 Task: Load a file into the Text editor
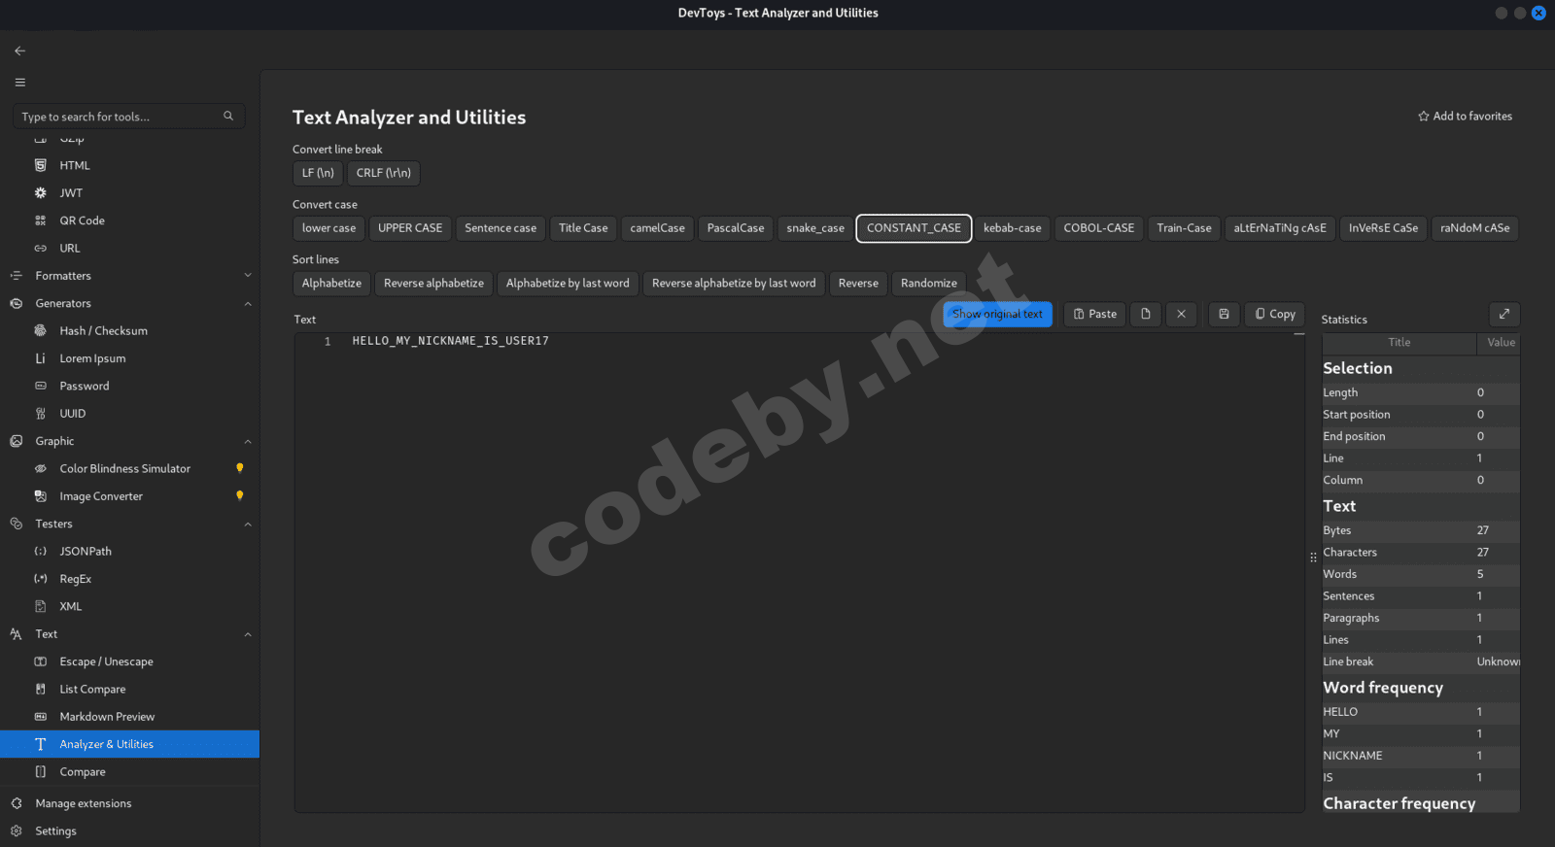[x=1146, y=314]
